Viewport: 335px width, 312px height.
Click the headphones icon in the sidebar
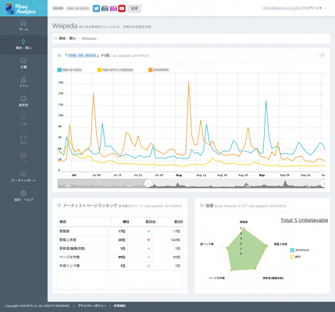tap(23, 136)
